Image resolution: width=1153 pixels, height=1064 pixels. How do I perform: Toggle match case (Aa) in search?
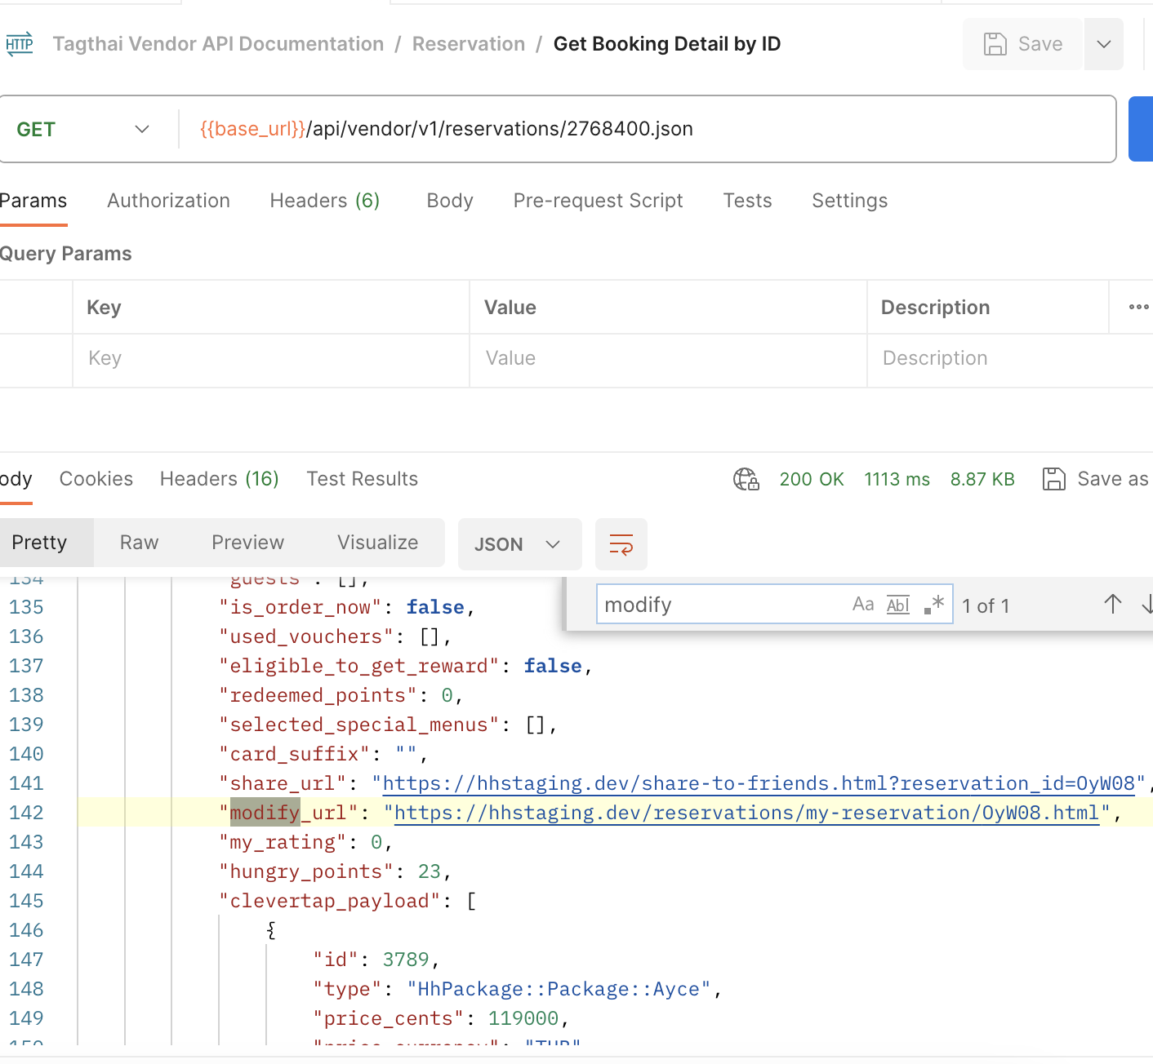862,605
